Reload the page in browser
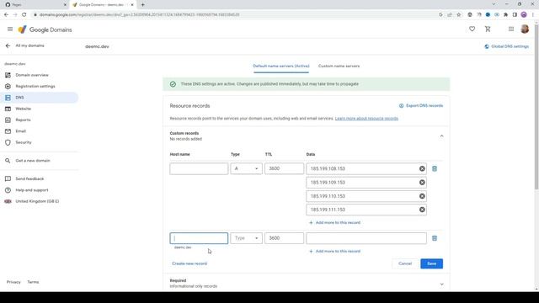The image size is (539, 303). pyautogui.click(x=24, y=15)
